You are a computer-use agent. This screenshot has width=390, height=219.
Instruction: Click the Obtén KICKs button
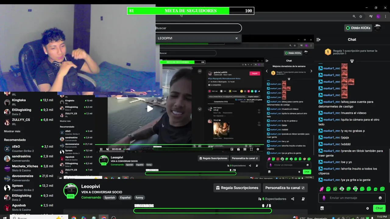(x=358, y=28)
